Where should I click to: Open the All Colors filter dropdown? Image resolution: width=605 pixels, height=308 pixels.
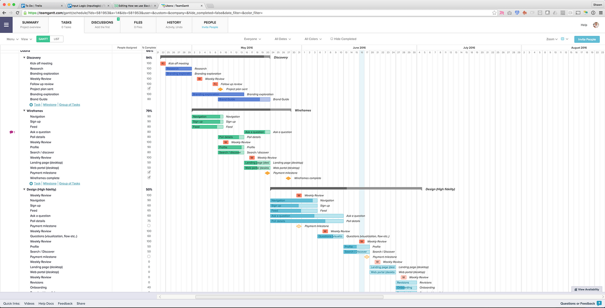[x=313, y=39]
